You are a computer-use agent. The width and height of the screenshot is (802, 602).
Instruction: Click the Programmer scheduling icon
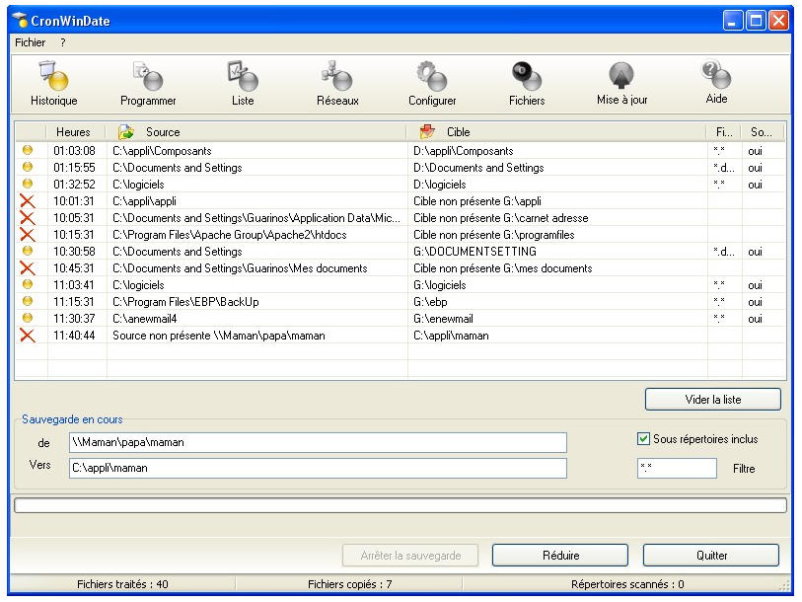click(148, 83)
